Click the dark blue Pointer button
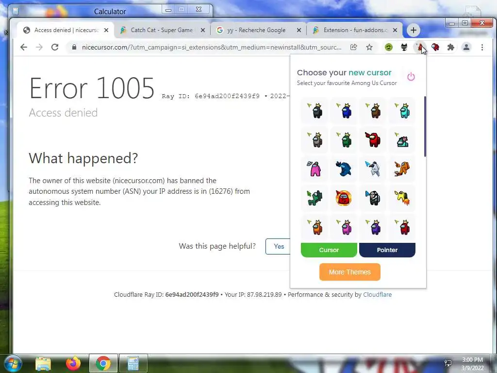Image resolution: width=497 pixels, height=373 pixels. [x=387, y=250]
